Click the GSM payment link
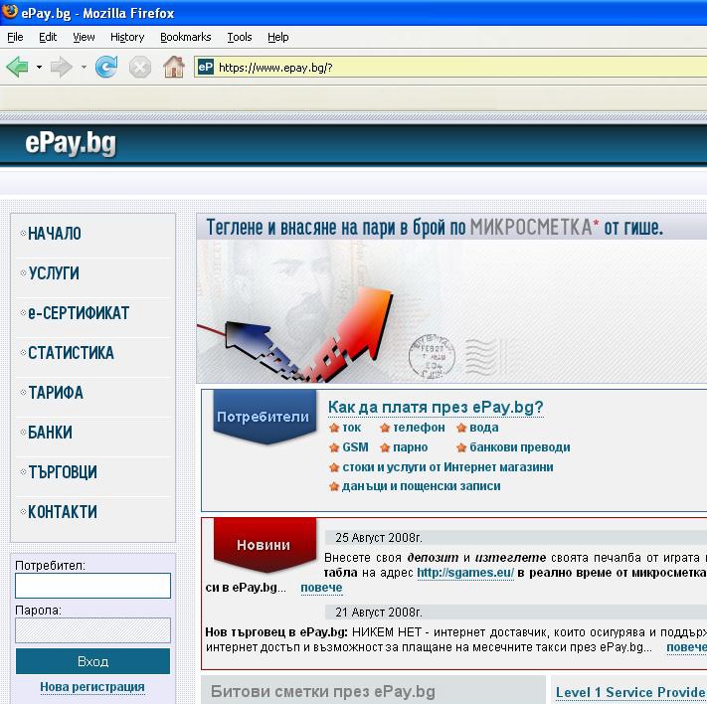The width and height of the screenshot is (707, 704). point(355,446)
